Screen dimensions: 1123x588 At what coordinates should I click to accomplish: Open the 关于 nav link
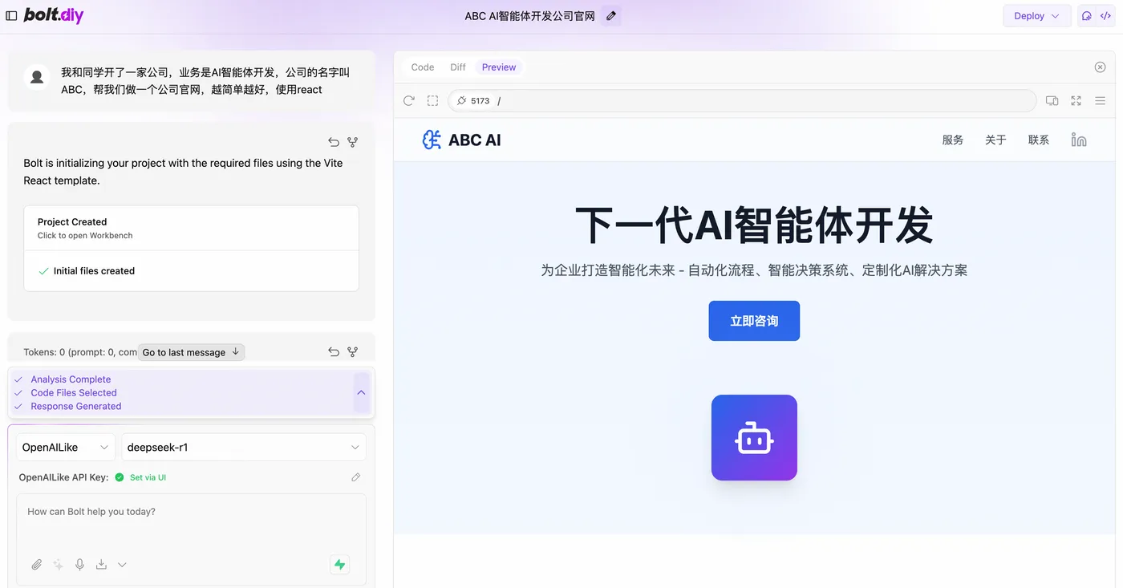pyautogui.click(x=995, y=140)
